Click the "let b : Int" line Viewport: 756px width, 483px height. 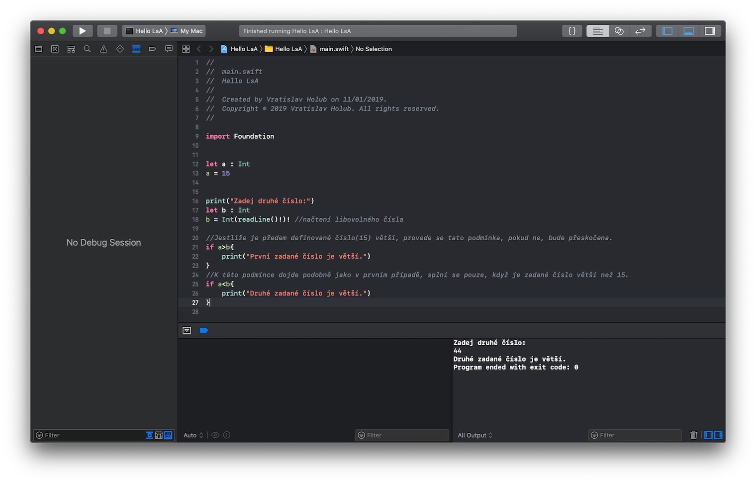pyautogui.click(x=228, y=210)
